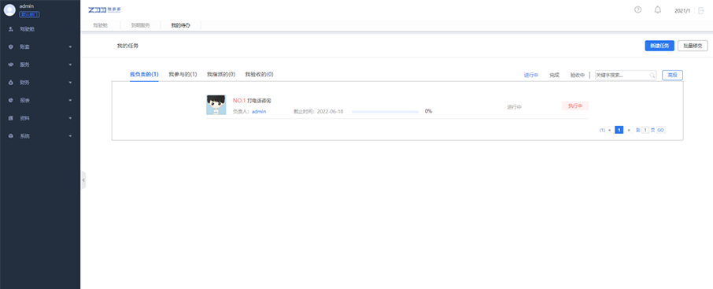
Task: Go to previous page arrow in pagination
Action: tap(609, 130)
